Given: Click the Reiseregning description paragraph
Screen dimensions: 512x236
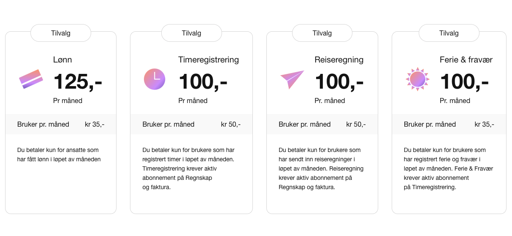Looking at the screenshot, I should pos(321,168).
